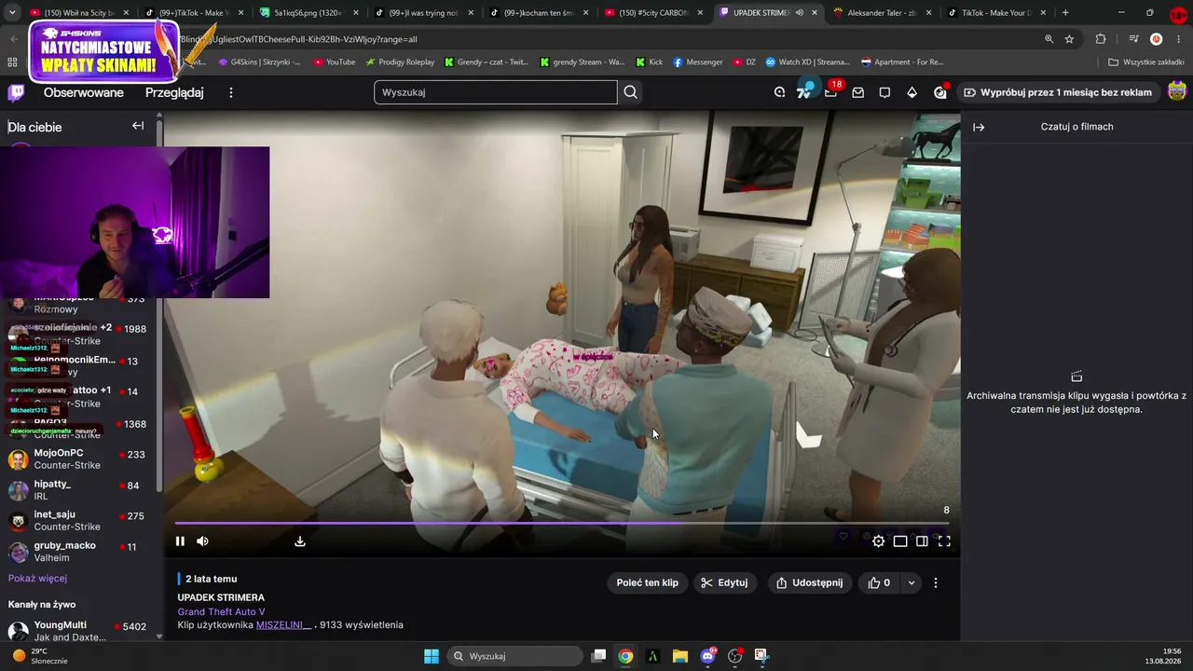
Task: Open whispers chat bubble icon
Action: coord(884,92)
